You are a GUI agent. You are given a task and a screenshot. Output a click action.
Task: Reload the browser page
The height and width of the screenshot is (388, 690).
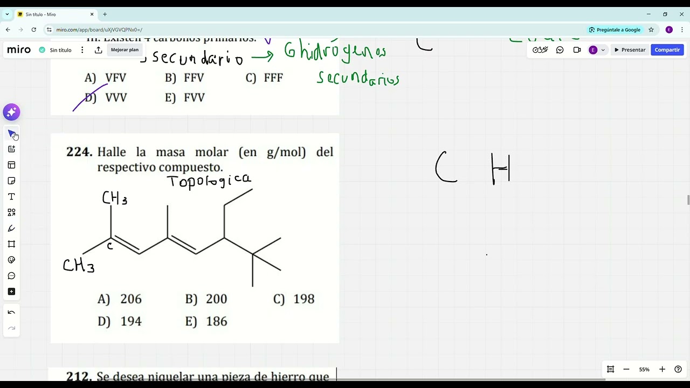[x=33, y=30]
